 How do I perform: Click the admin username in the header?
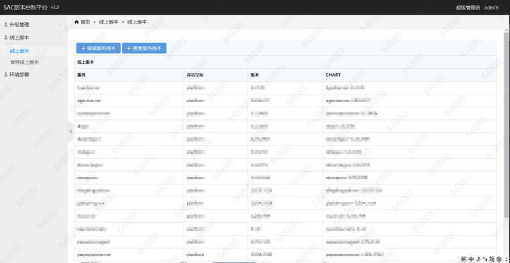click(491, 8)
